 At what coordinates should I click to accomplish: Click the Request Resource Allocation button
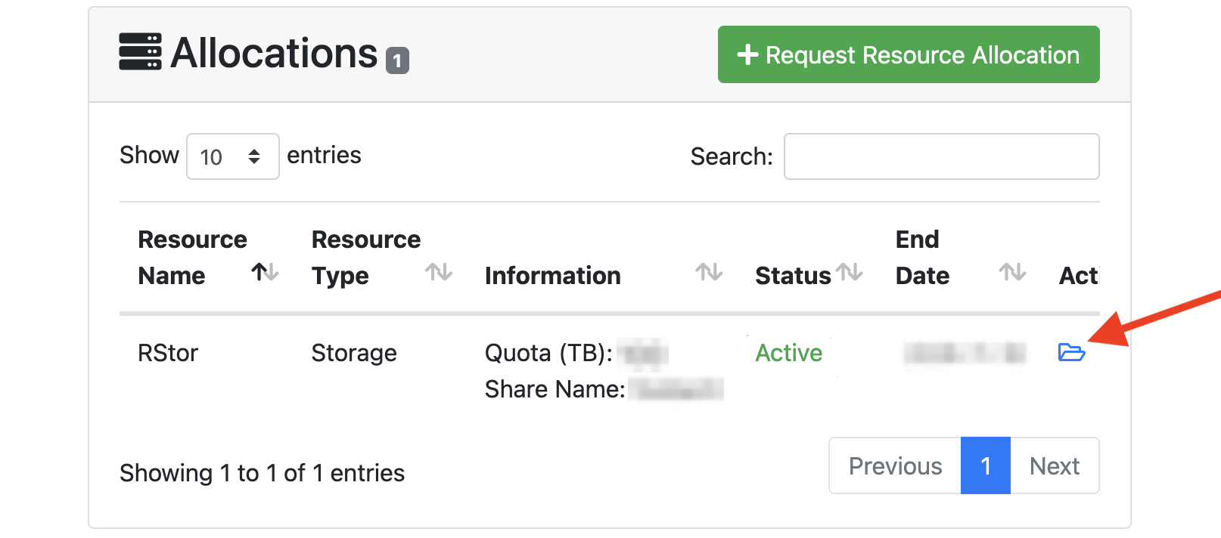(x=908, y=54)
